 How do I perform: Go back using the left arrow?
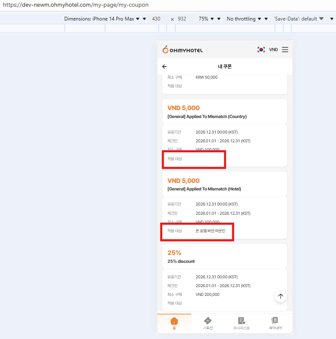164,67
